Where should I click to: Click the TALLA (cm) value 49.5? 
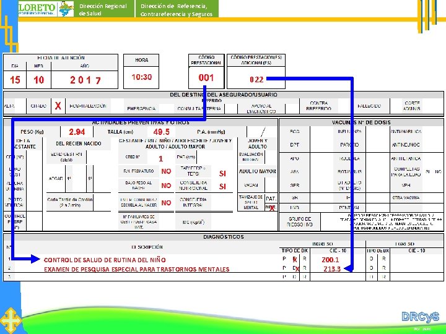click(161, 132)
